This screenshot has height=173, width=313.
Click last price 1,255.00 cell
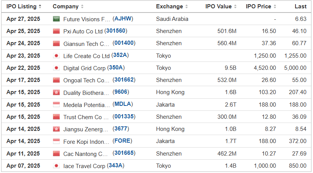[295, 56]
